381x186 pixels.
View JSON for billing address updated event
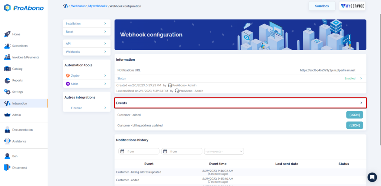coord(355,125)
